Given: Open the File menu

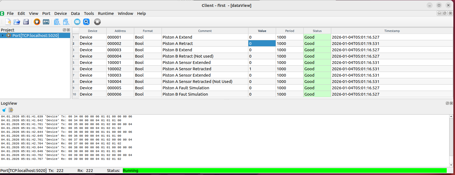Looking at the screenshot, I should (10, 14).
